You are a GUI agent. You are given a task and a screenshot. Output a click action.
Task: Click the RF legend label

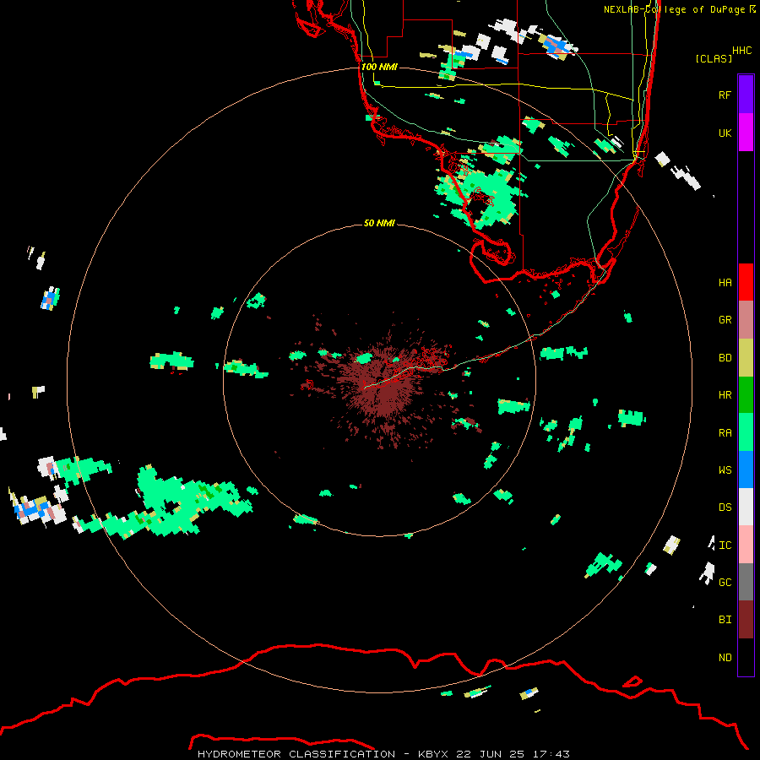725,95
